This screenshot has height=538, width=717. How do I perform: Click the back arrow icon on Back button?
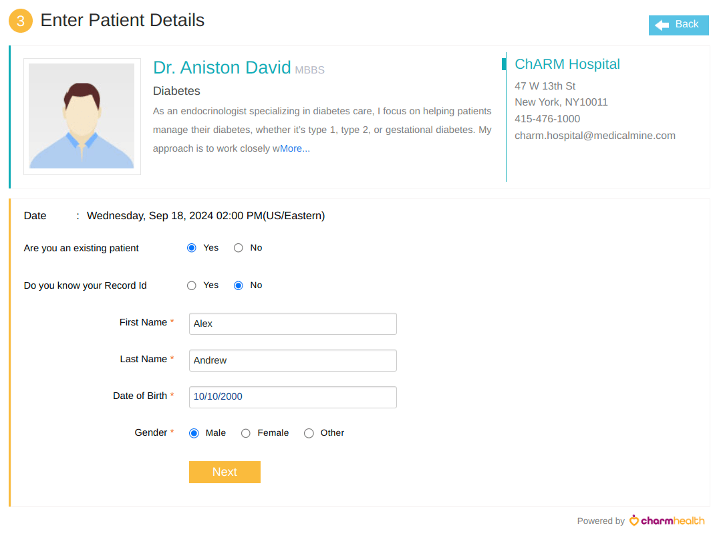(662, 25)
